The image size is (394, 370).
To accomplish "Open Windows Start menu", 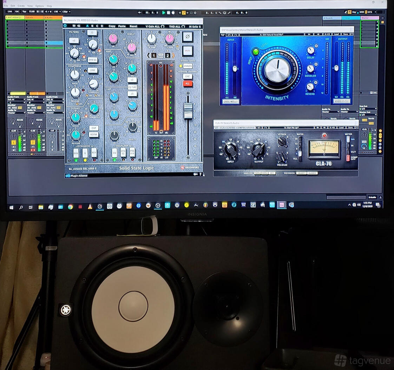I will [x=11, y=208].
